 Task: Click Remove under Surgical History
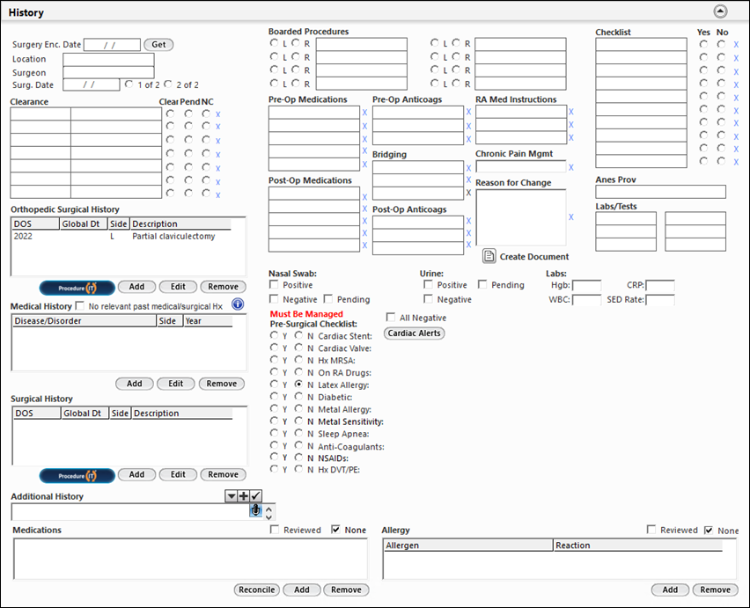click(223, 474)
